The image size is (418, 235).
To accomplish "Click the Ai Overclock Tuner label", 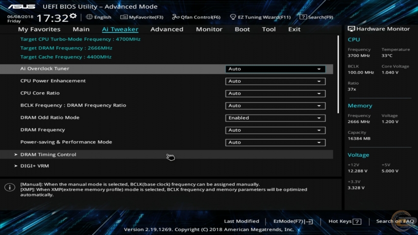I will [x=45, y=69].
